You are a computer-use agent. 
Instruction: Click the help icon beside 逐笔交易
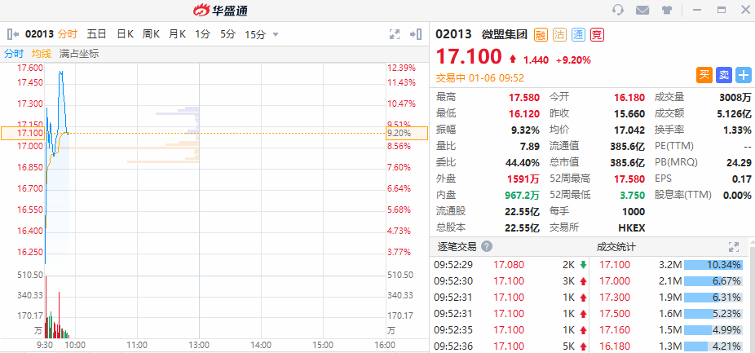point(487,246)
